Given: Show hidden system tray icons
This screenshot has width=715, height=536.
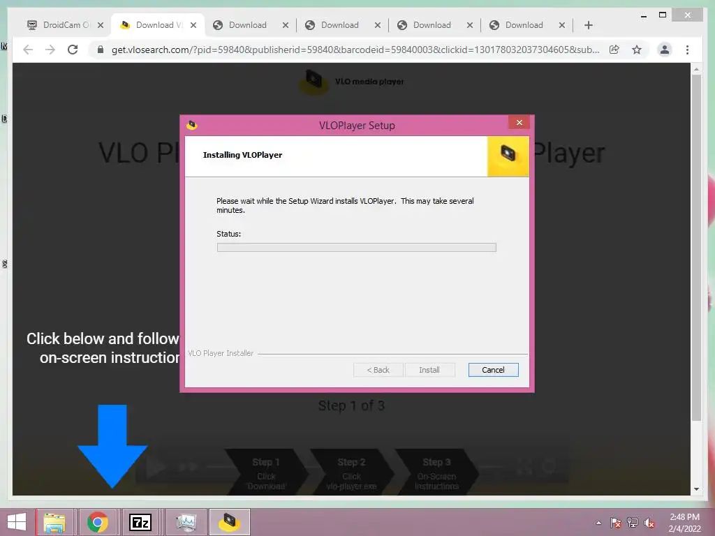Looking at the screenshot, I should point(598,523).
